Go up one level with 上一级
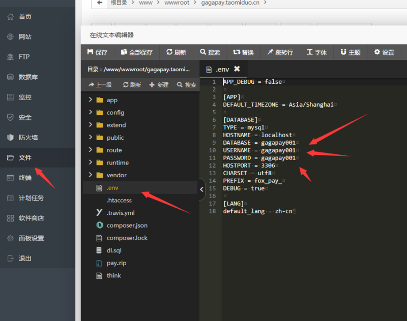407x321 pixels. click(x=100, y=85)
